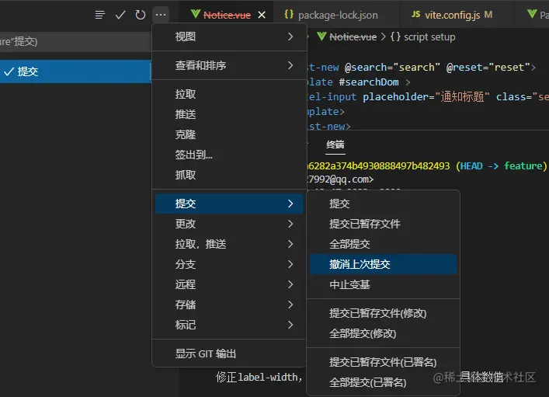Image resolution: width=549 pixels, height=397 pixels.
Task: Expand the 标记 submenu
Action: point(229,326)
